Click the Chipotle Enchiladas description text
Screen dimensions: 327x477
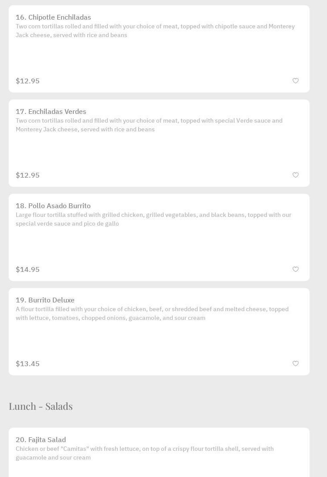pos(155,31)
